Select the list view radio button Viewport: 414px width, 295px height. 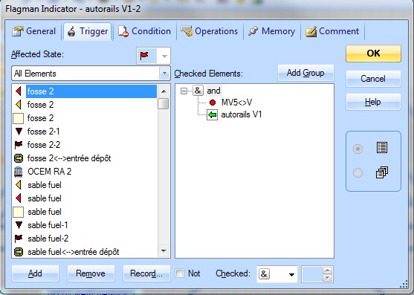358,149
